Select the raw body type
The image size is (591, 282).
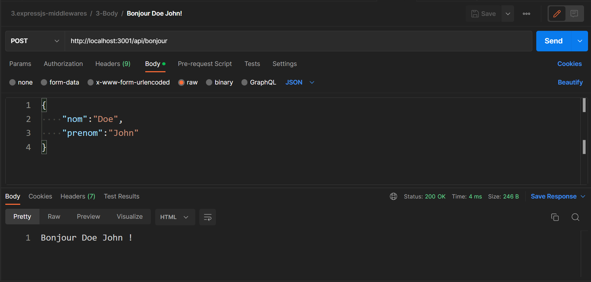click(x=188, y=82)
